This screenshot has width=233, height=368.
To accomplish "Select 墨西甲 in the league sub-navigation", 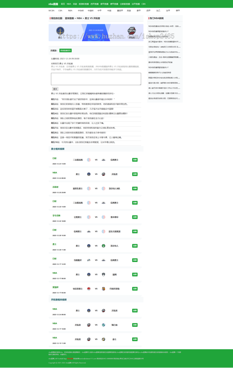I will pyautogui.click(x=120, y=11).
